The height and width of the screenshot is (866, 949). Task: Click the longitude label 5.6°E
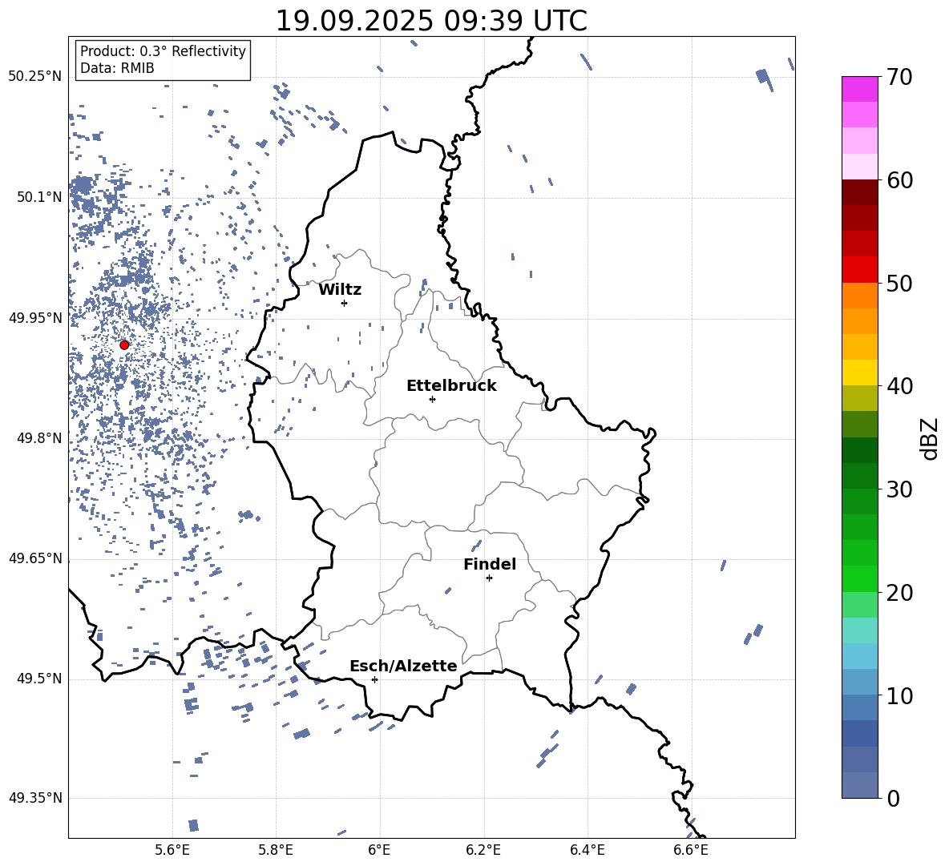(172, 850)
